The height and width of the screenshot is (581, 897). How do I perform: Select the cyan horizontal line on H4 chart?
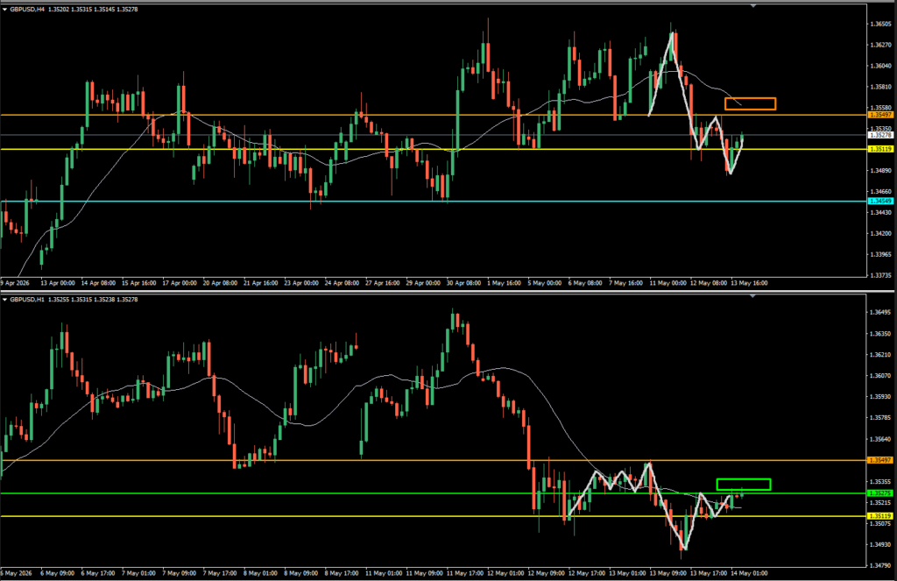434,201
